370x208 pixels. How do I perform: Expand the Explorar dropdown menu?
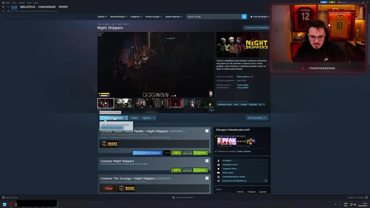(x=102, y=16)
